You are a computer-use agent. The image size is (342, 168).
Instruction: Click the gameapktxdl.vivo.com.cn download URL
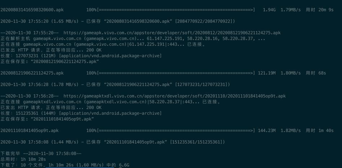(175, 96)
